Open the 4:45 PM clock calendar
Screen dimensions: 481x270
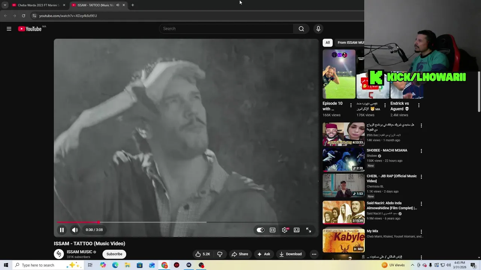460,265
